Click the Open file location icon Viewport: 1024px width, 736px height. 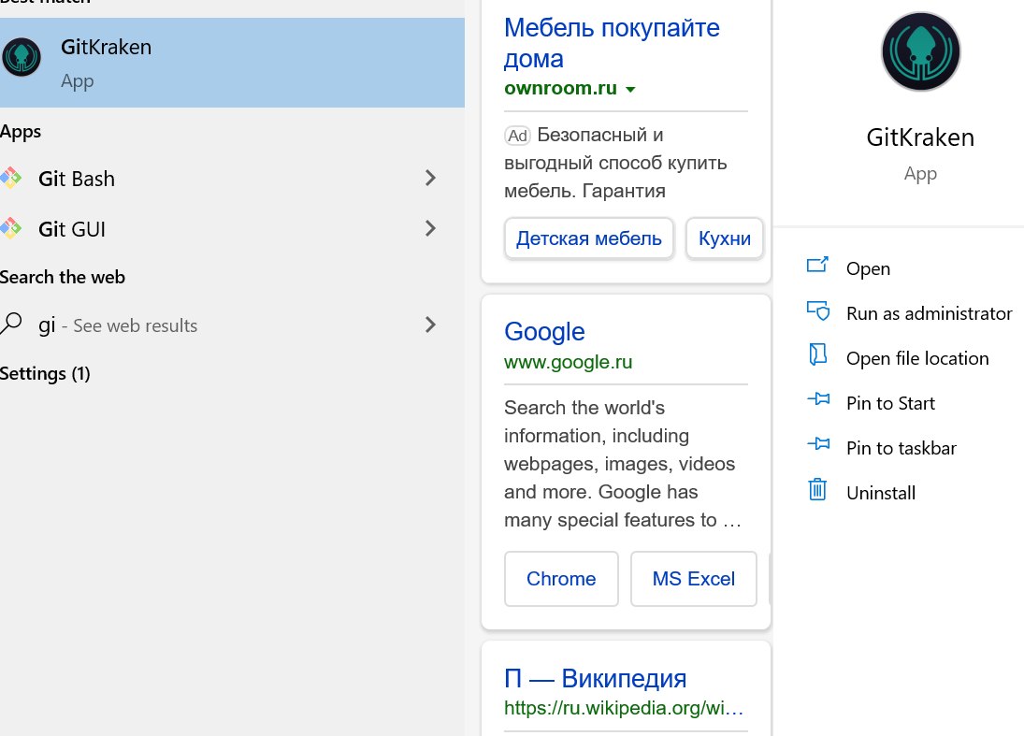817,354
